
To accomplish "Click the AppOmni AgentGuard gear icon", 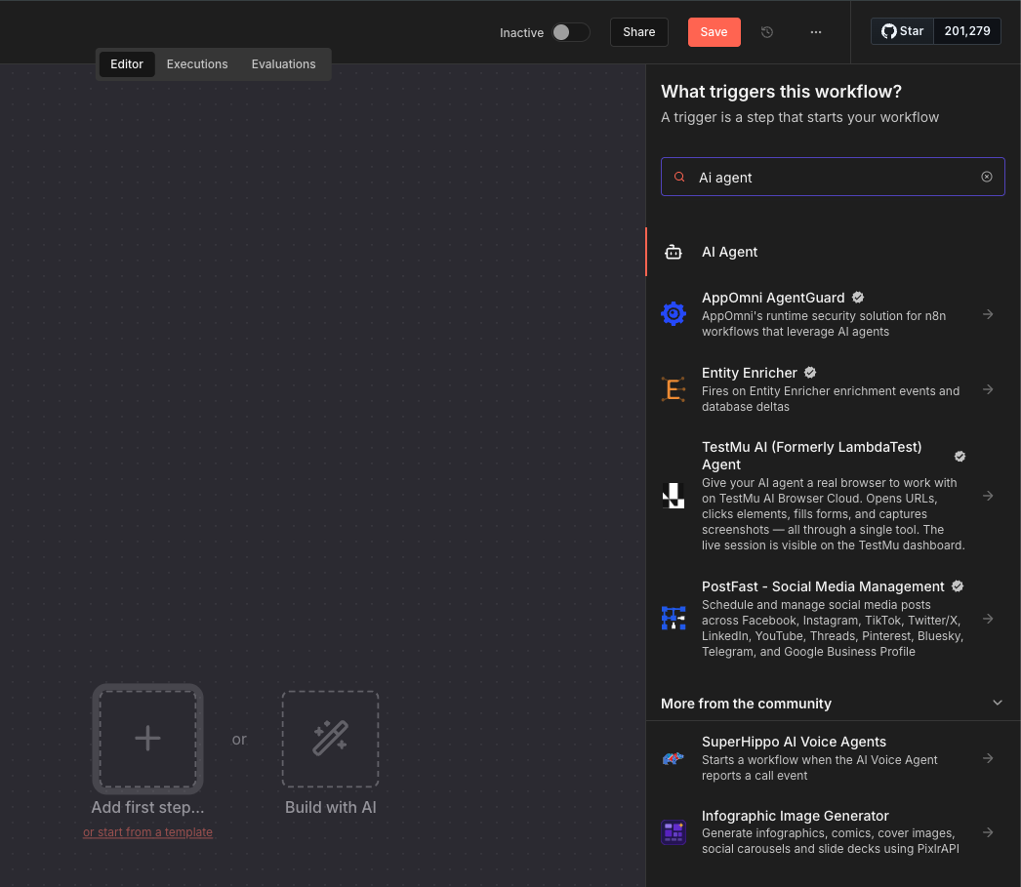I will [x=674, y=313].
